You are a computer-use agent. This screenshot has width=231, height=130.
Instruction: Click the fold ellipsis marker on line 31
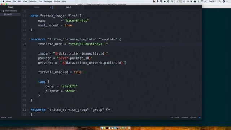[109, 110]
